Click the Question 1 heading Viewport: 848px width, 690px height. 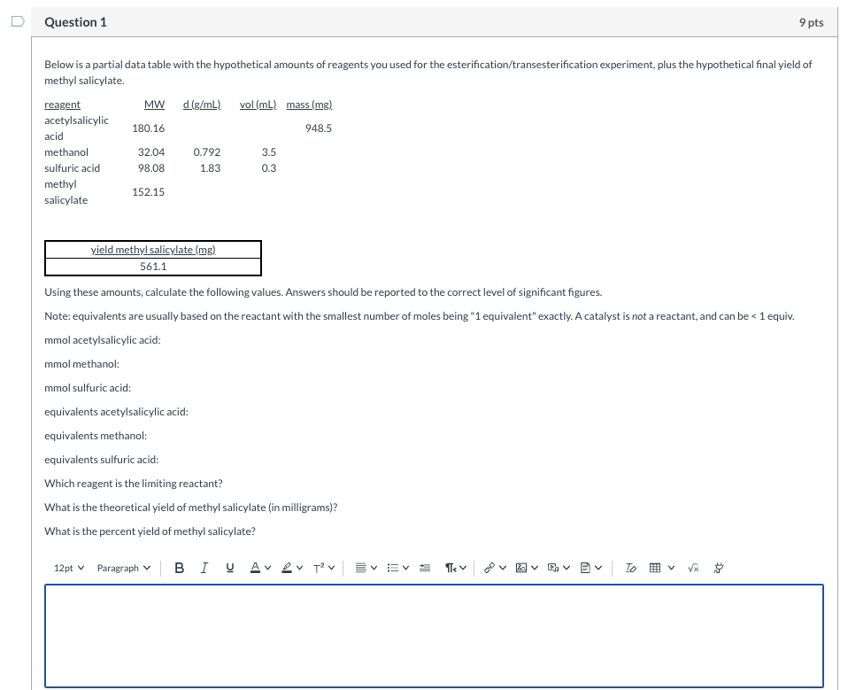click(x=76, y=22)
